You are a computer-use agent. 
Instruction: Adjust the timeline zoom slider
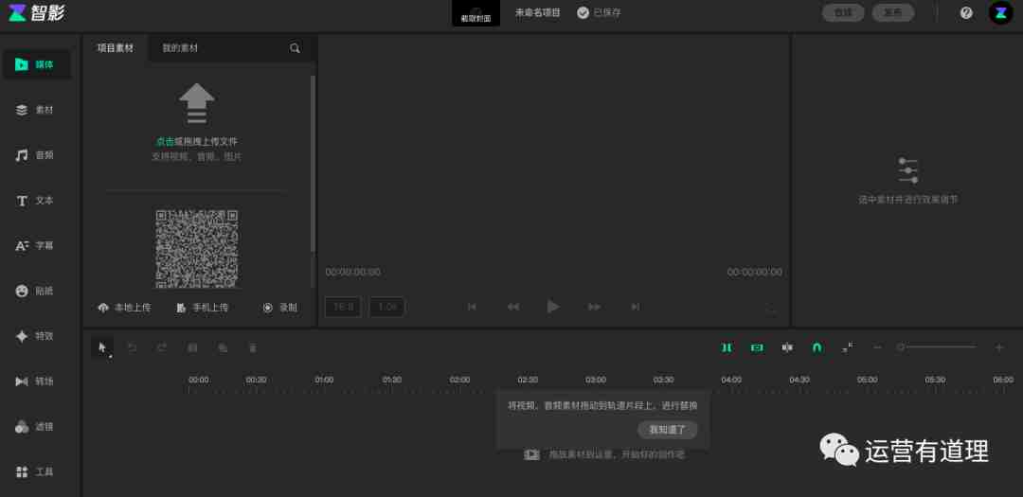tap(938, 347)
